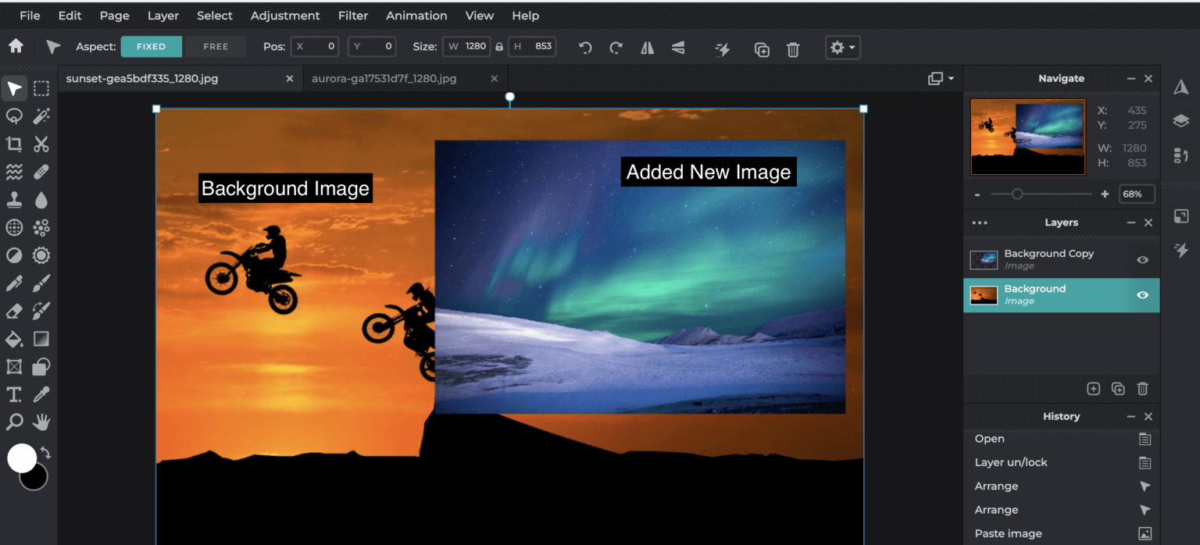This screenshot has height=545, width=1200.
Task: Activate the Clone Stamp tool
Action: [13, 199]
